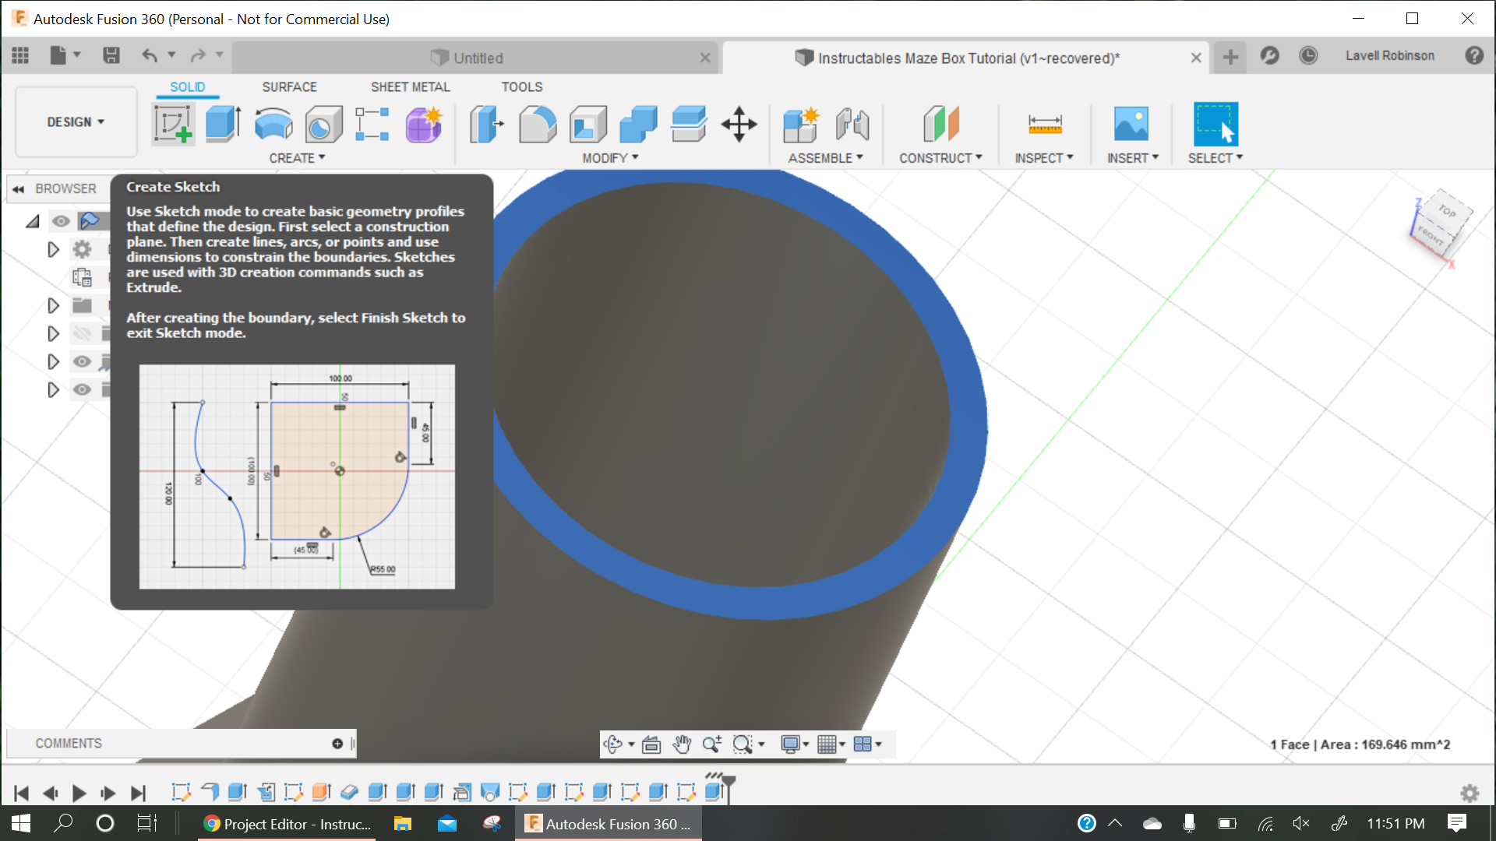Open the Help question mark icon
1496x841 pixels.
[x=1474, y=55]
